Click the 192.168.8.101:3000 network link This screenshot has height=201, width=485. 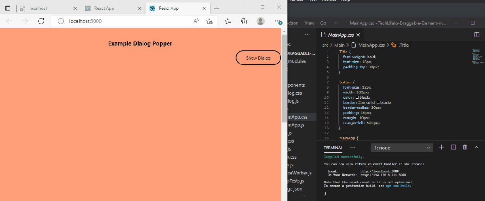click(383, 175)
